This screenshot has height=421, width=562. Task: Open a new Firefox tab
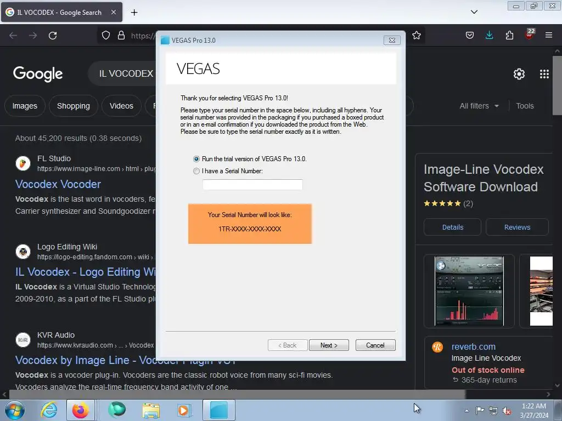[x=134, y=13]
